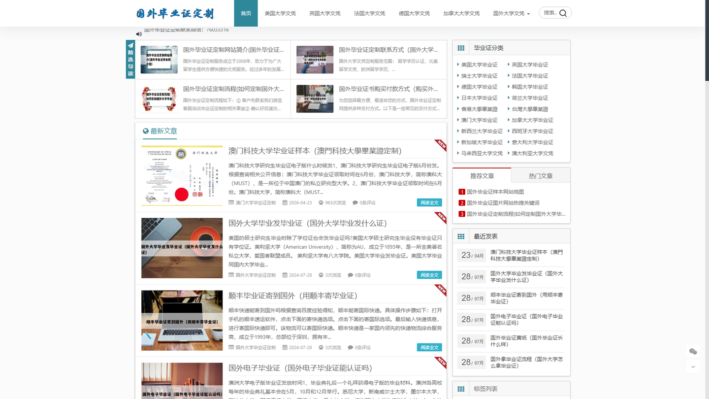Click the red rank badge numbered 3
The image size is (709, 399).
click(x=462, y=214)
